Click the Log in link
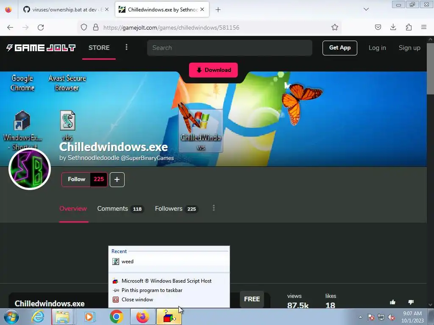434x325 pixels. (x=377, y=48)
